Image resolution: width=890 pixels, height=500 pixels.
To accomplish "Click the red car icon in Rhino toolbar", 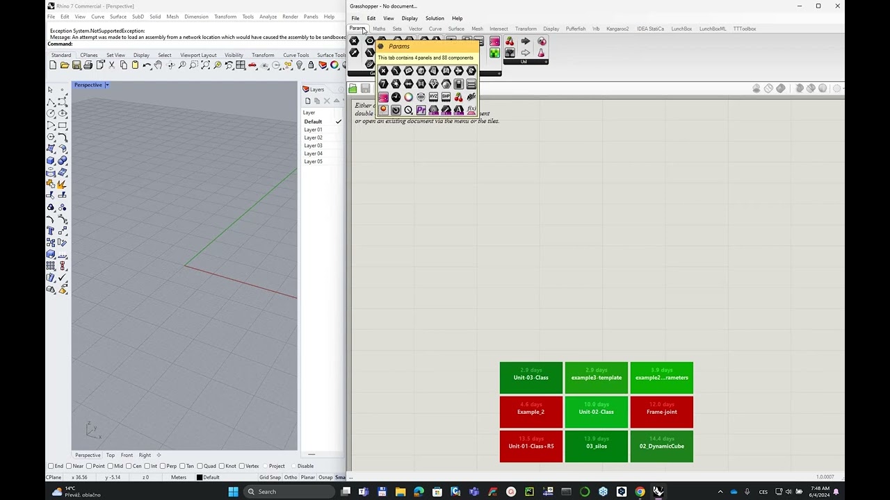I will click(252, 65).
